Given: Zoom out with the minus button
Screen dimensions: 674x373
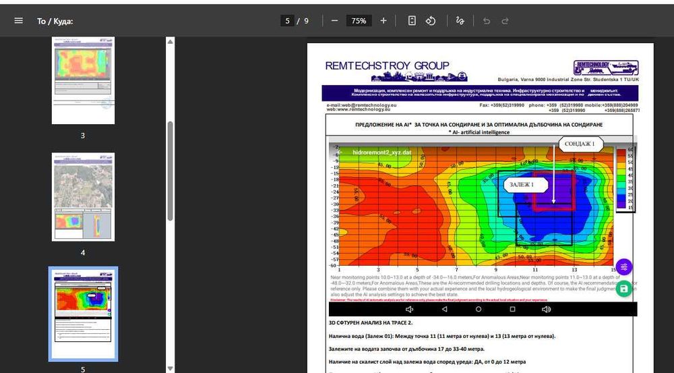Looking at the screenshot, I should pos(334,21).
